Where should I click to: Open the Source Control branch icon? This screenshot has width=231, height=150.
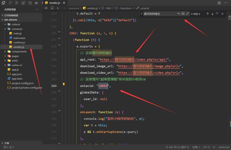tap(17, 3)
